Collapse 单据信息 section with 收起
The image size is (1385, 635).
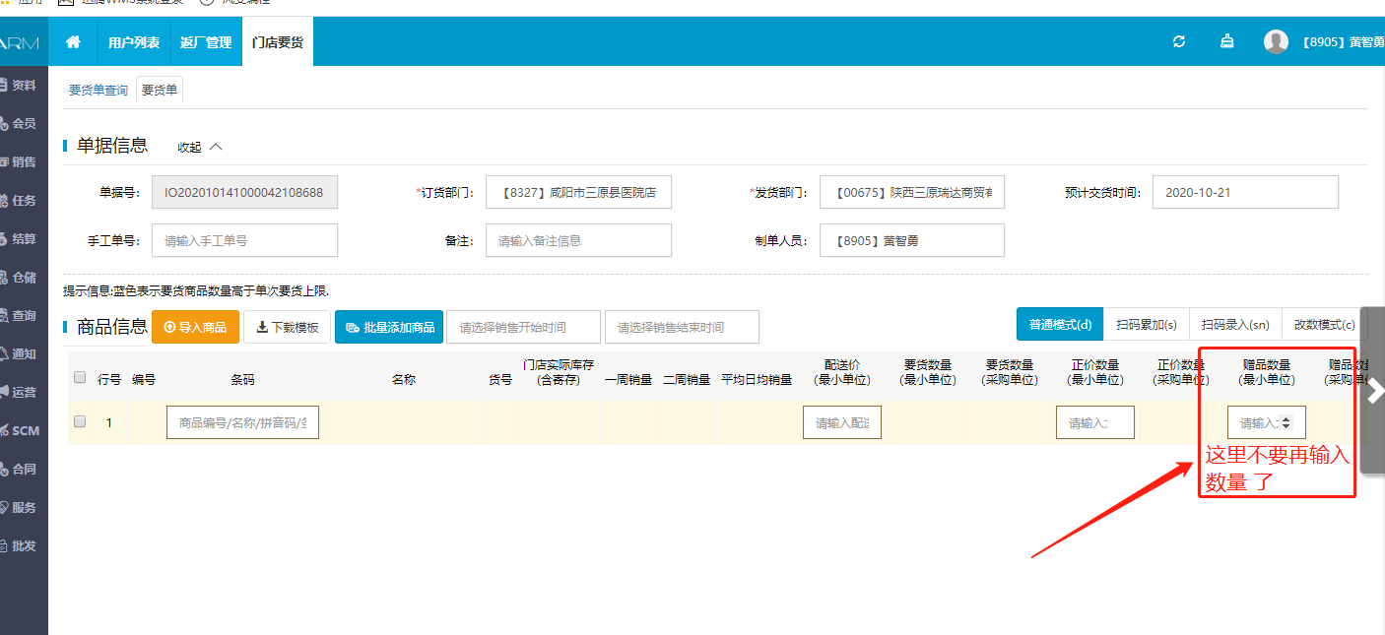200,147
